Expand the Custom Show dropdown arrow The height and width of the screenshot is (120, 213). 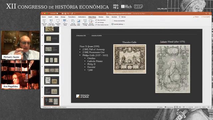point(67,21)
